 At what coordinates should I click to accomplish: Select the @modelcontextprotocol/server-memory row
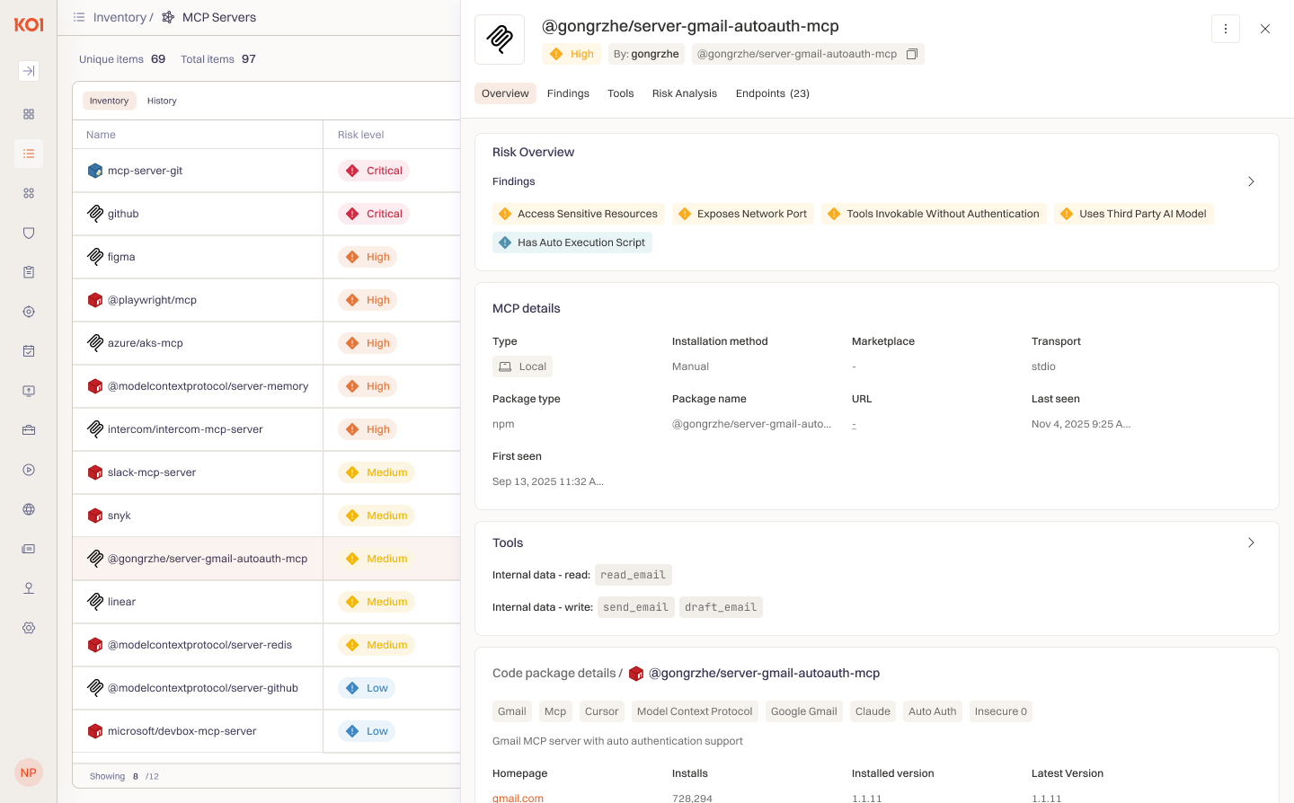point(267,386)
